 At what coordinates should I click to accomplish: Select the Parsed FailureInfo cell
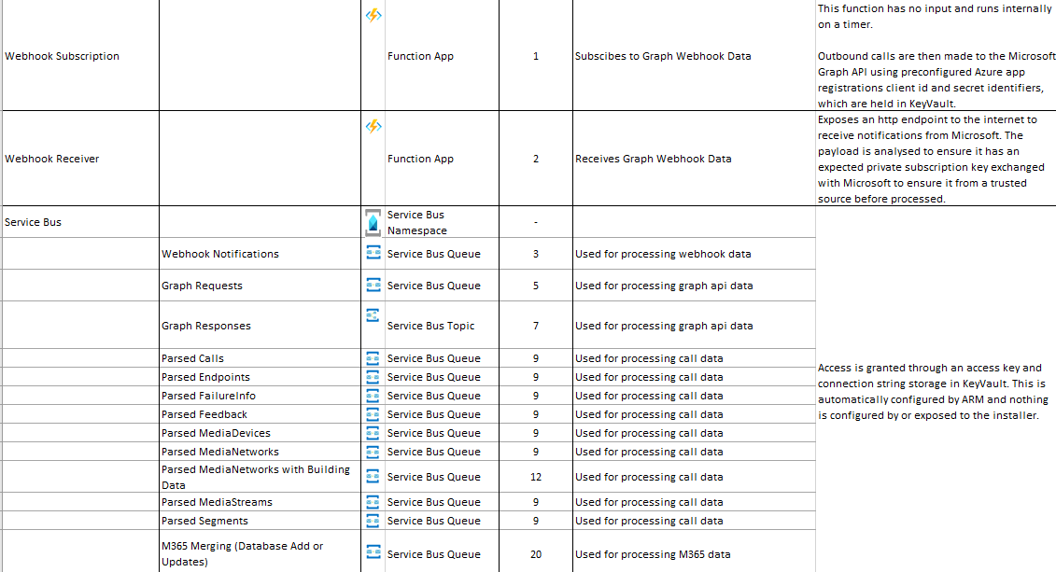click(x=260, y=396)
